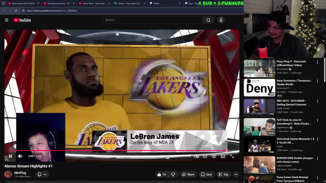Click the search magnifier button
Screen dimensions: 326x183
(x=208, y=20)
